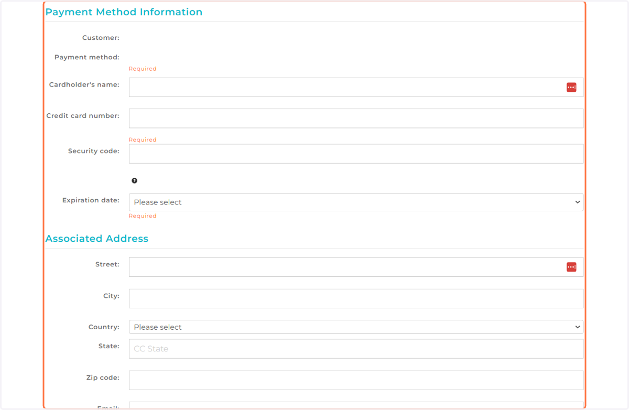Focus the Street input field

click(356, 267)
